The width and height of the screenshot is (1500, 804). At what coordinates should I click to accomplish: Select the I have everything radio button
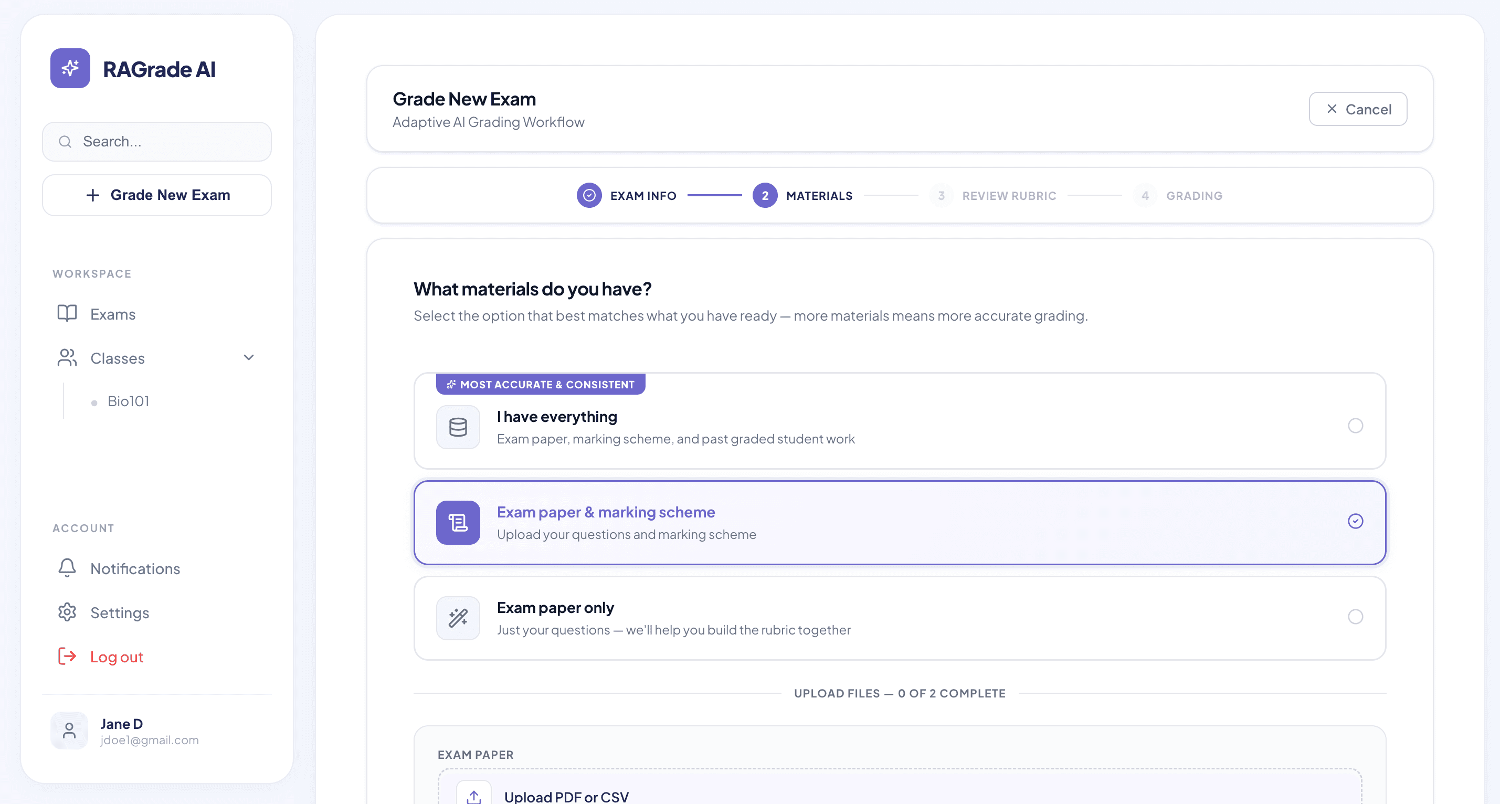point(1355,426)
